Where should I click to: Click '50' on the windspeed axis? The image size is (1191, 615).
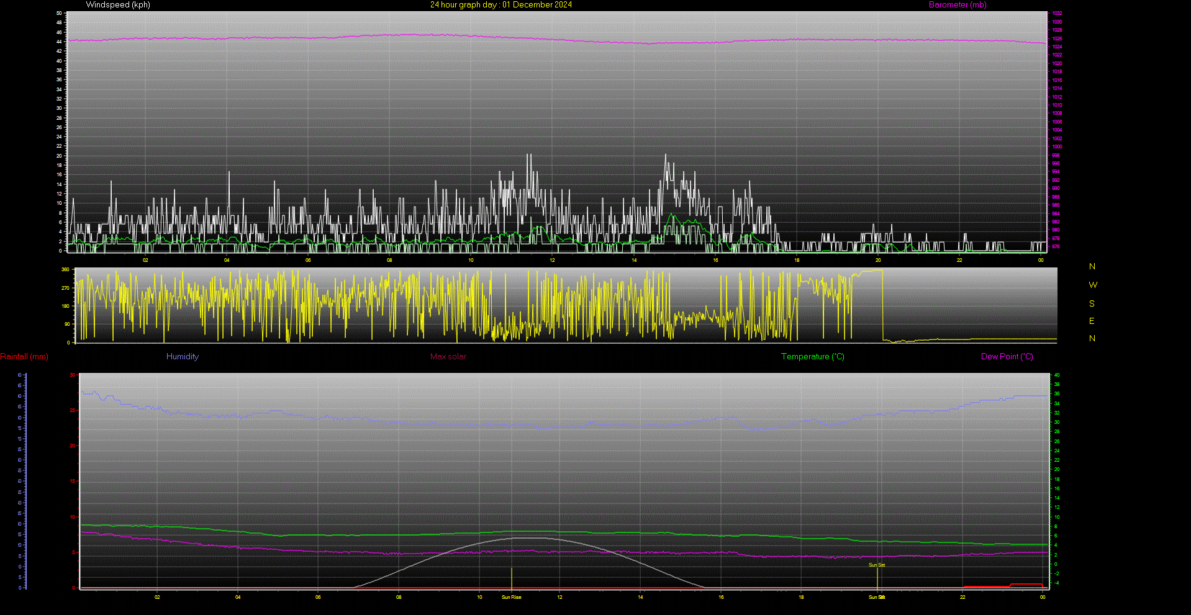point(59,13)
